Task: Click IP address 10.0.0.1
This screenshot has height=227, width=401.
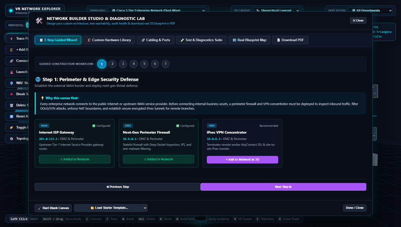Action: point(129,139)
